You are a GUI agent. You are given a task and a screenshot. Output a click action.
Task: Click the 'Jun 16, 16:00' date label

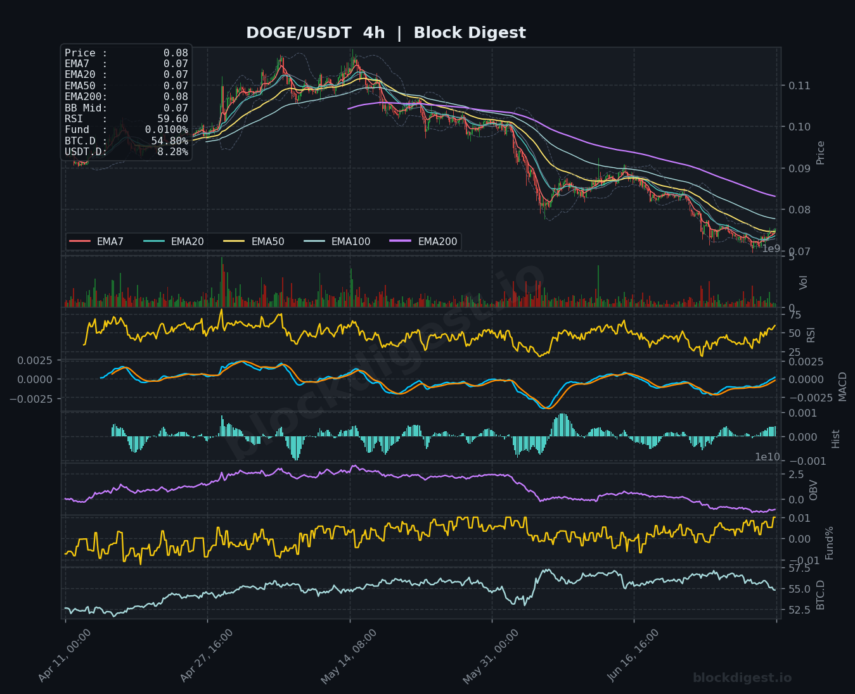click(633, 655)
